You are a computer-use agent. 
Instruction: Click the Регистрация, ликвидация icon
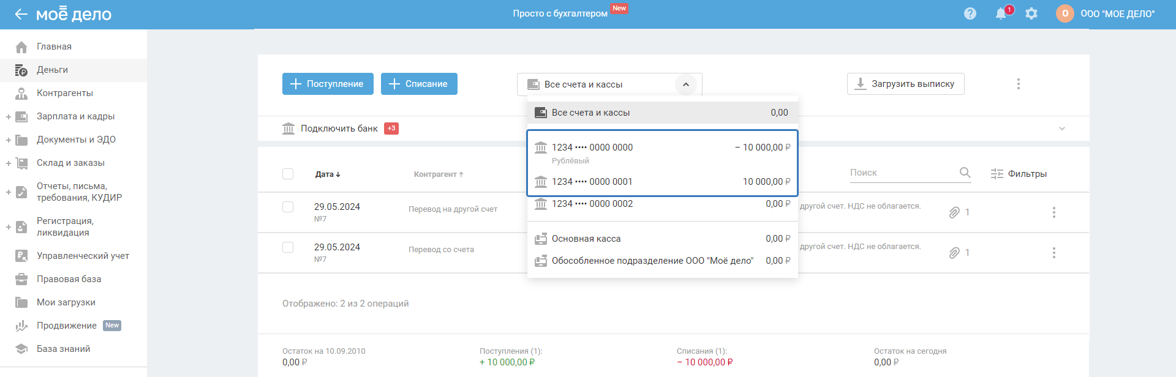coord(21,226)
